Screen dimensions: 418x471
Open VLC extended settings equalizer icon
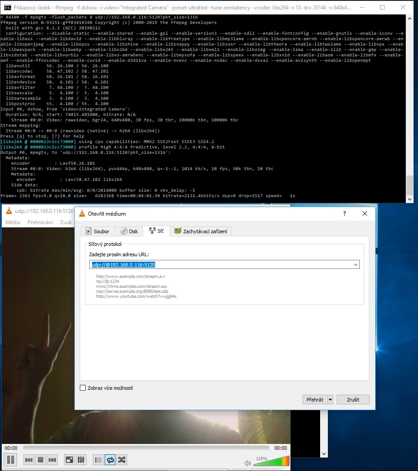[x=81, y=460]
